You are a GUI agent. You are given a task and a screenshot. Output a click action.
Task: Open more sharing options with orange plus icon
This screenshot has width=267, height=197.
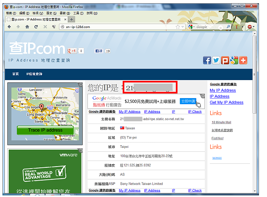(x=243, y=60)
